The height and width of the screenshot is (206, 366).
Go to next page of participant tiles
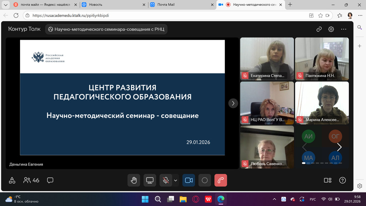(x=339, y=147)
